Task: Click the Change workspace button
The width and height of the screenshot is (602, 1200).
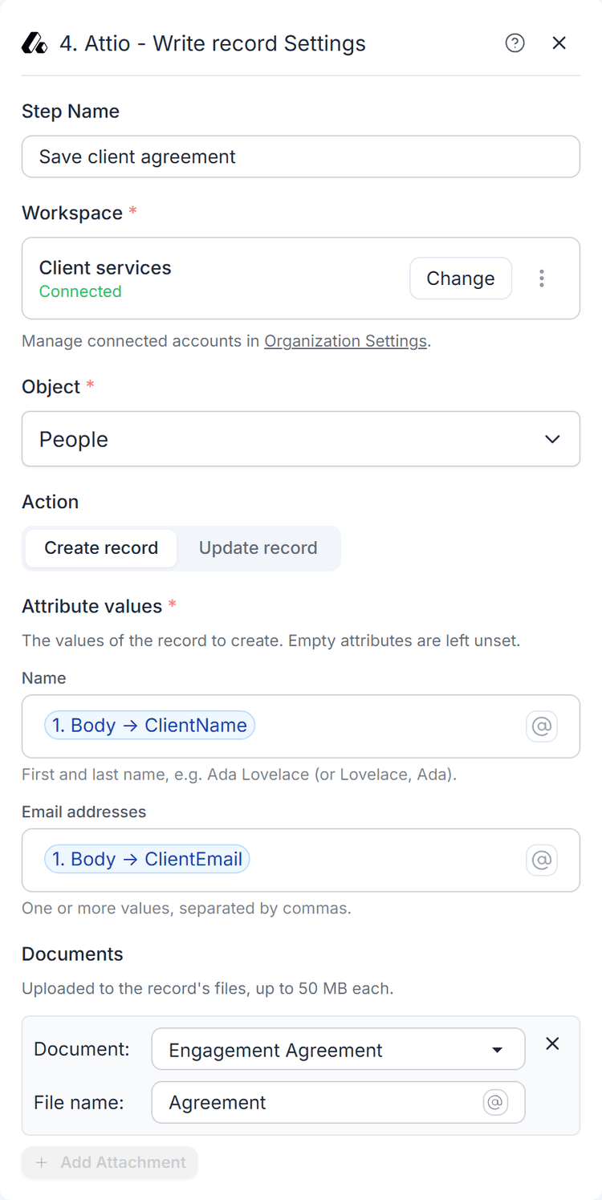Action: 461,279
